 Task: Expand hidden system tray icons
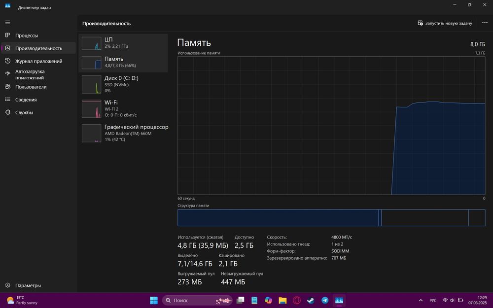(421, 300)
